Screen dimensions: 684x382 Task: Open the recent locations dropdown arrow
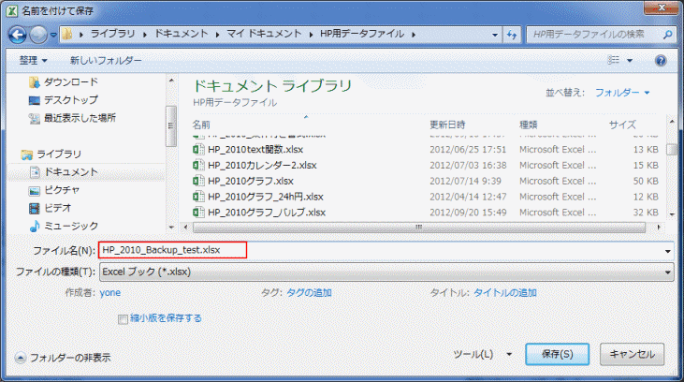pyautogui.click(x=53, y=35)
